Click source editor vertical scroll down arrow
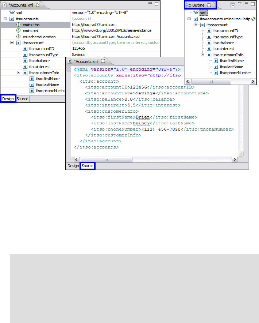 click(x=241, y=153)
